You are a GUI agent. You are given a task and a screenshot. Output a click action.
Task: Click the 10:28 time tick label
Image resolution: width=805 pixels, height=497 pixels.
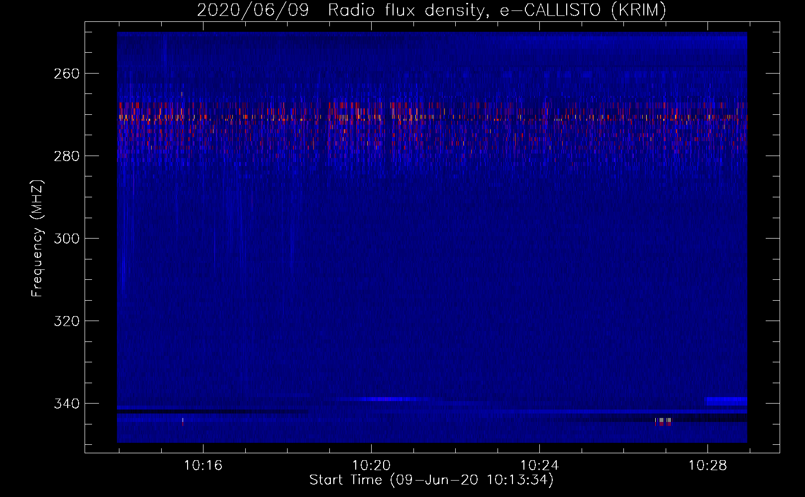tap(707, 466)
